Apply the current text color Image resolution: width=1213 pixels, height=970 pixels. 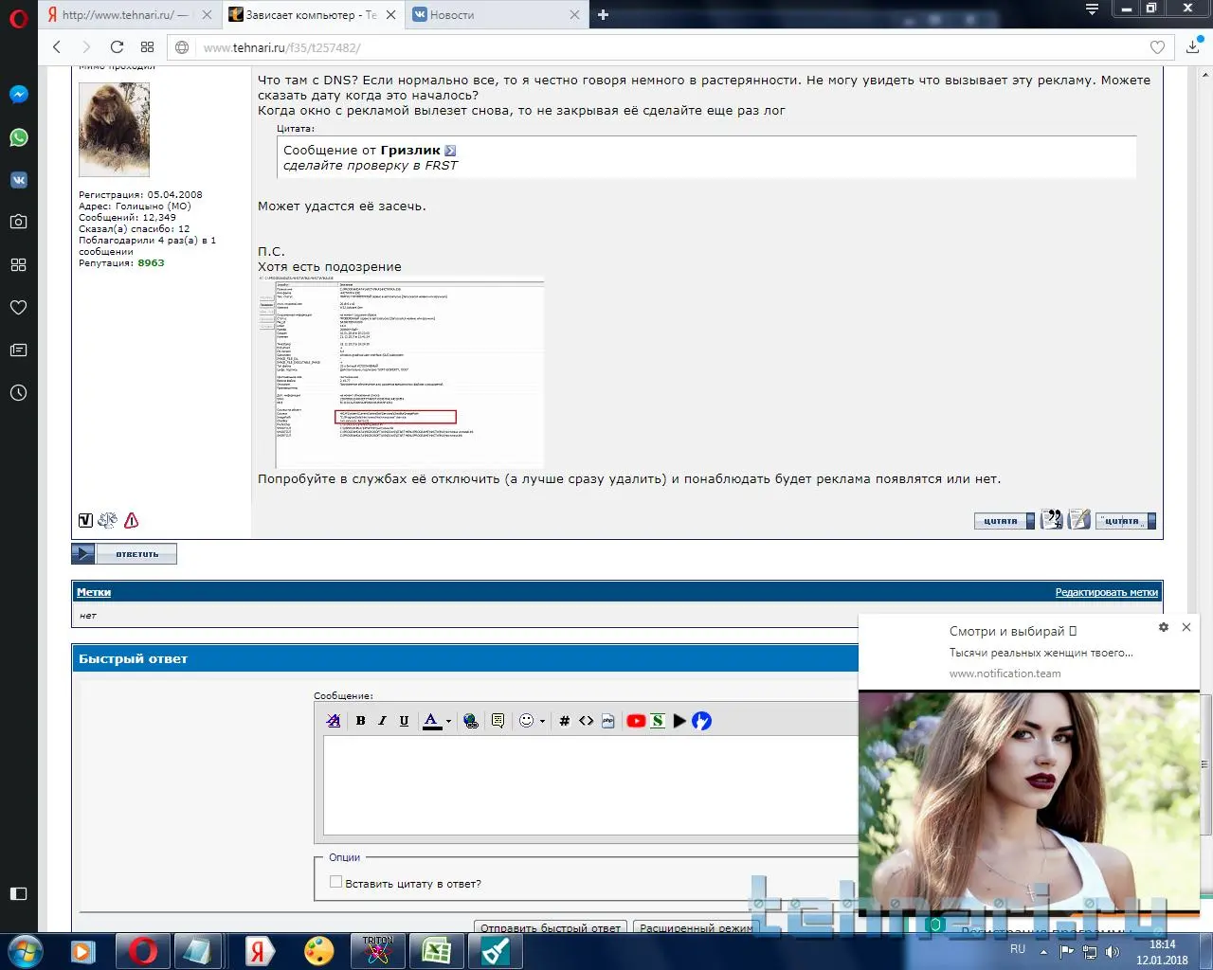tap(432, 721)
